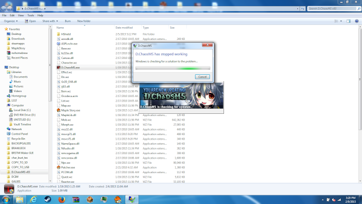Open the view options dropdown arrow
This screenshot has width=362, height=204.
point(341,21)
